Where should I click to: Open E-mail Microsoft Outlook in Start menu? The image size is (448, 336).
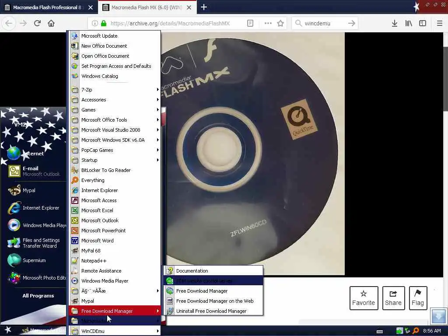point(34,171)
